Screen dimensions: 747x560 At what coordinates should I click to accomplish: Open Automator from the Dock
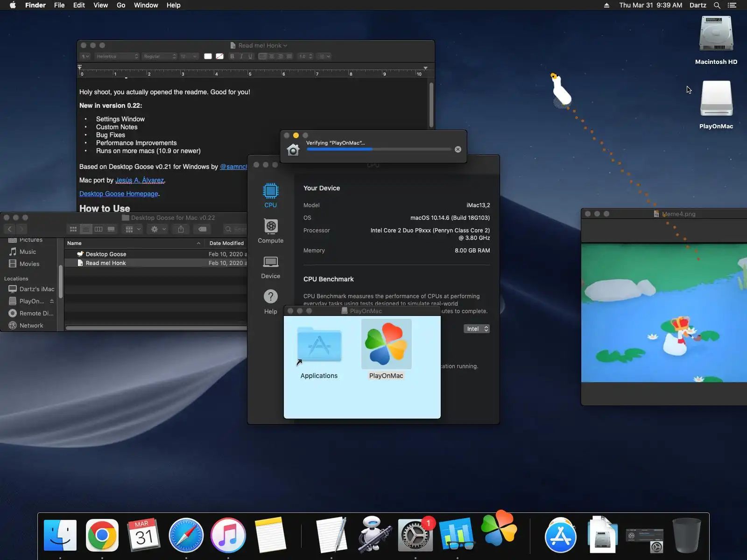pyautogui.click(x=373, y=534)
